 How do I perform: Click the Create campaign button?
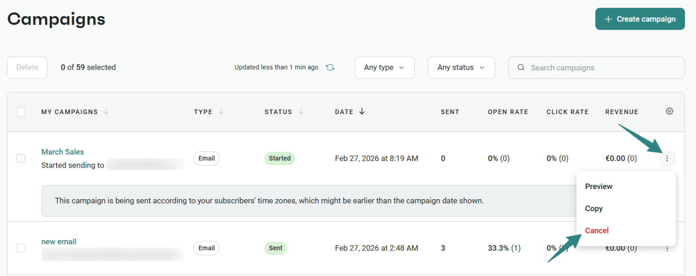[x=639, y=19]
